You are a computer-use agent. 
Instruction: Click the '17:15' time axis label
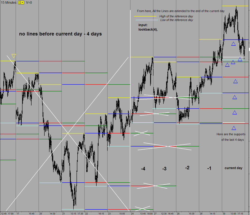click(240, 214)
